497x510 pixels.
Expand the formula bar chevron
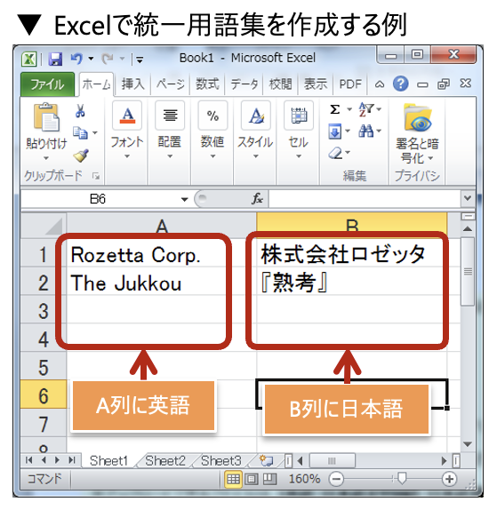point(468,198)
